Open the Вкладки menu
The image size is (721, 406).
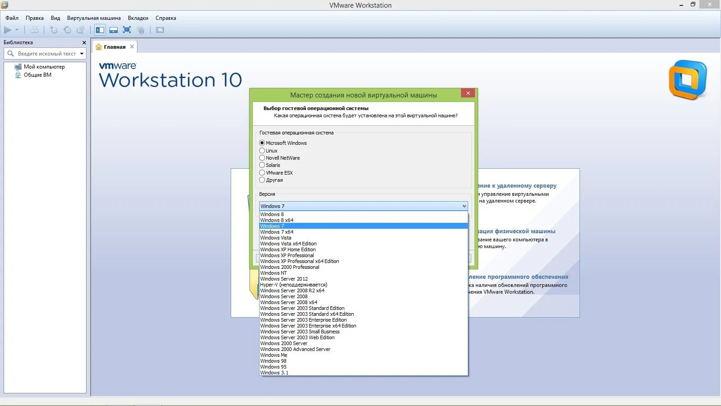pyautogui.click(x=138, y=18)
